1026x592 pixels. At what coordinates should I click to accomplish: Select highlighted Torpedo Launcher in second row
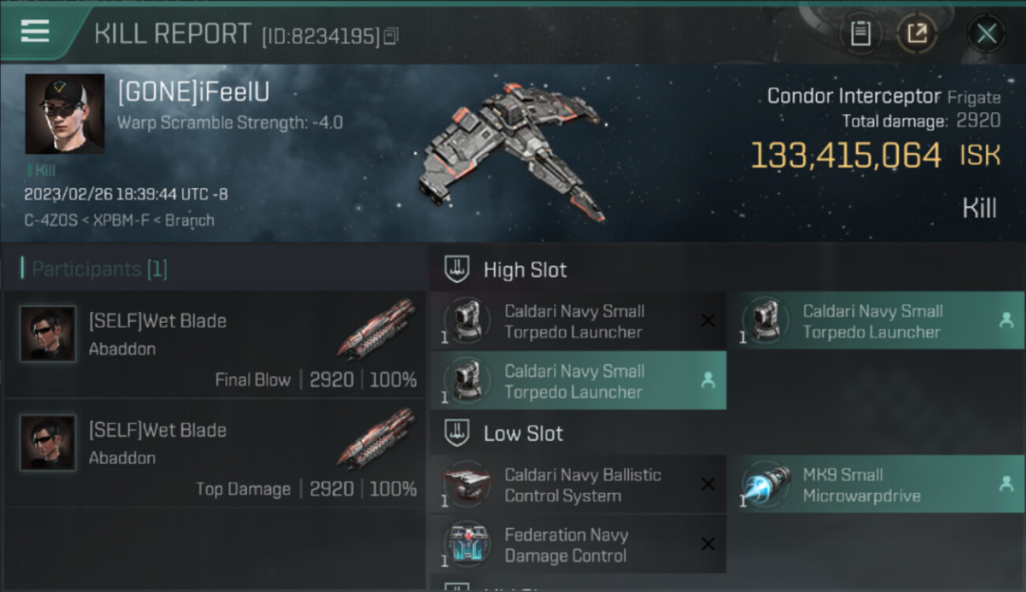(578, 380)
